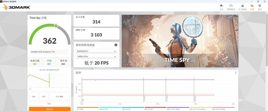Viewport: 268px width, 111px height.
Task: Go to the 主页 (Home) tab
Action: coord(221,7)
